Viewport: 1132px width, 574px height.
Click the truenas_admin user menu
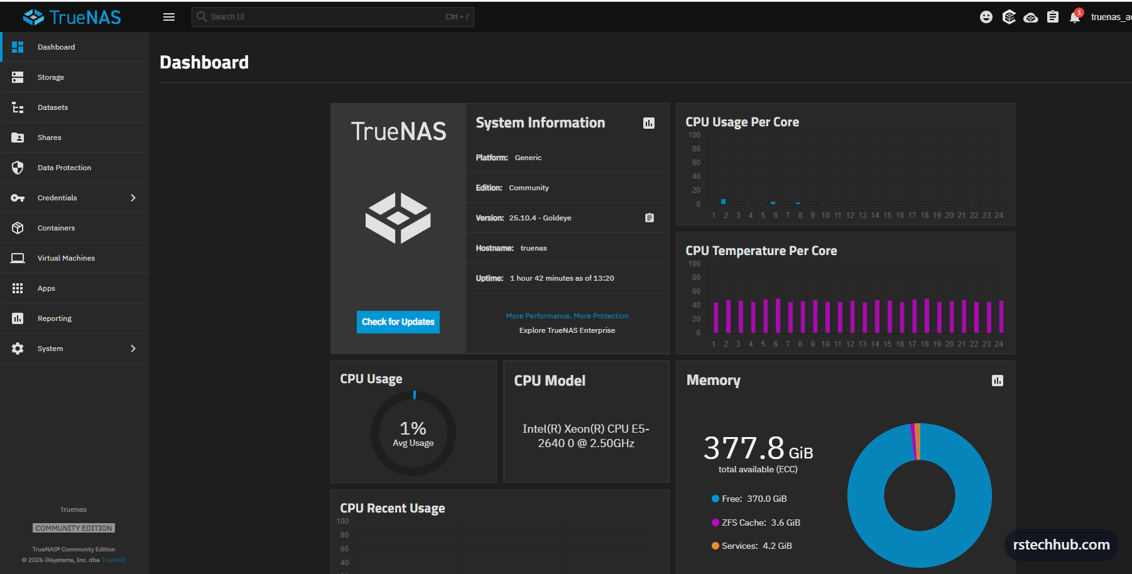click(1111, 17)
